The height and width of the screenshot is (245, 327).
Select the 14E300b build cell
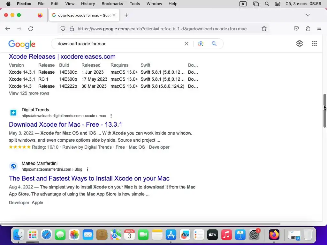(68, 79)
